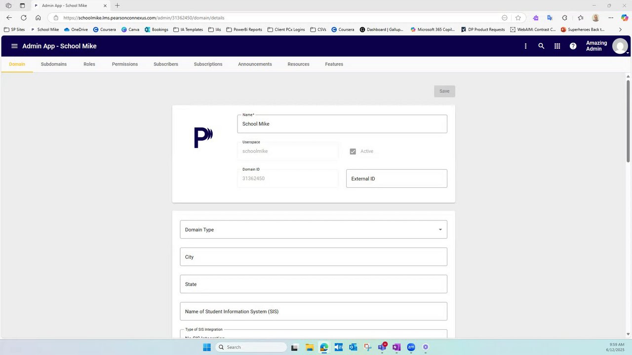This screenshot has height=355, width=632.
Task: Click the browser home icon
Action: [x=38, y=17]
